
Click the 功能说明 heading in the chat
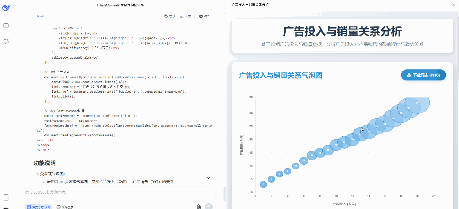coord(44,163)
